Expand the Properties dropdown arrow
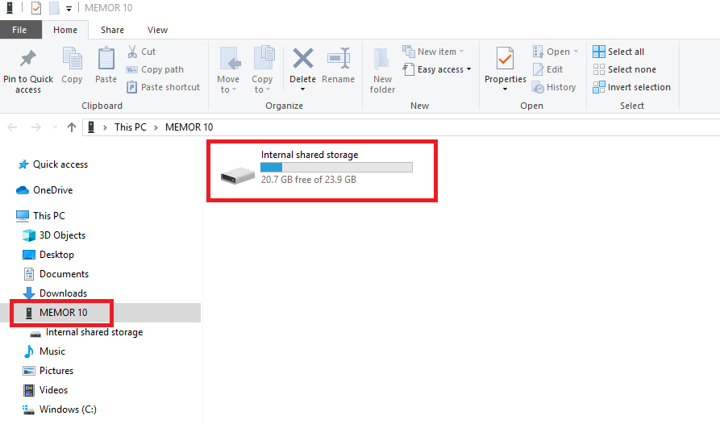The width and height of the screenshot is (720, 424). tap(505, 89)
